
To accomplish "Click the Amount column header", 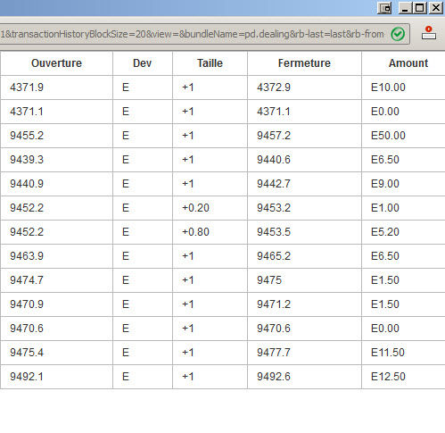I will [x=408, y=63].
